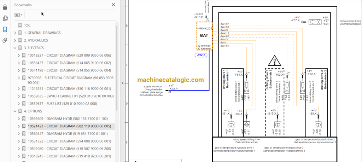Viewport: 362px width, 162px height.
Task: Click 'gear oil temperature hydraulic drive 3' text
Action: 284,147
